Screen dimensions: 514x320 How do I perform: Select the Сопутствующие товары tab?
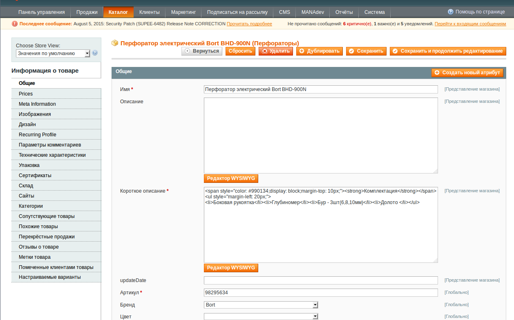coord(56,216)
